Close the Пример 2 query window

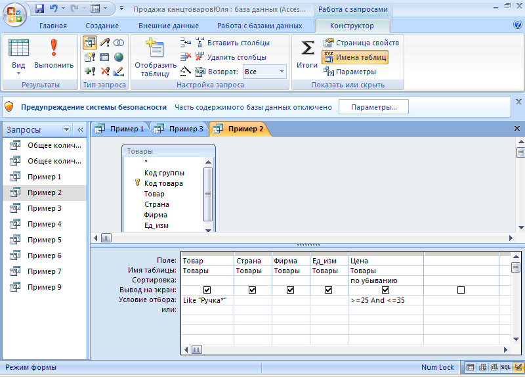click(517, 128)
